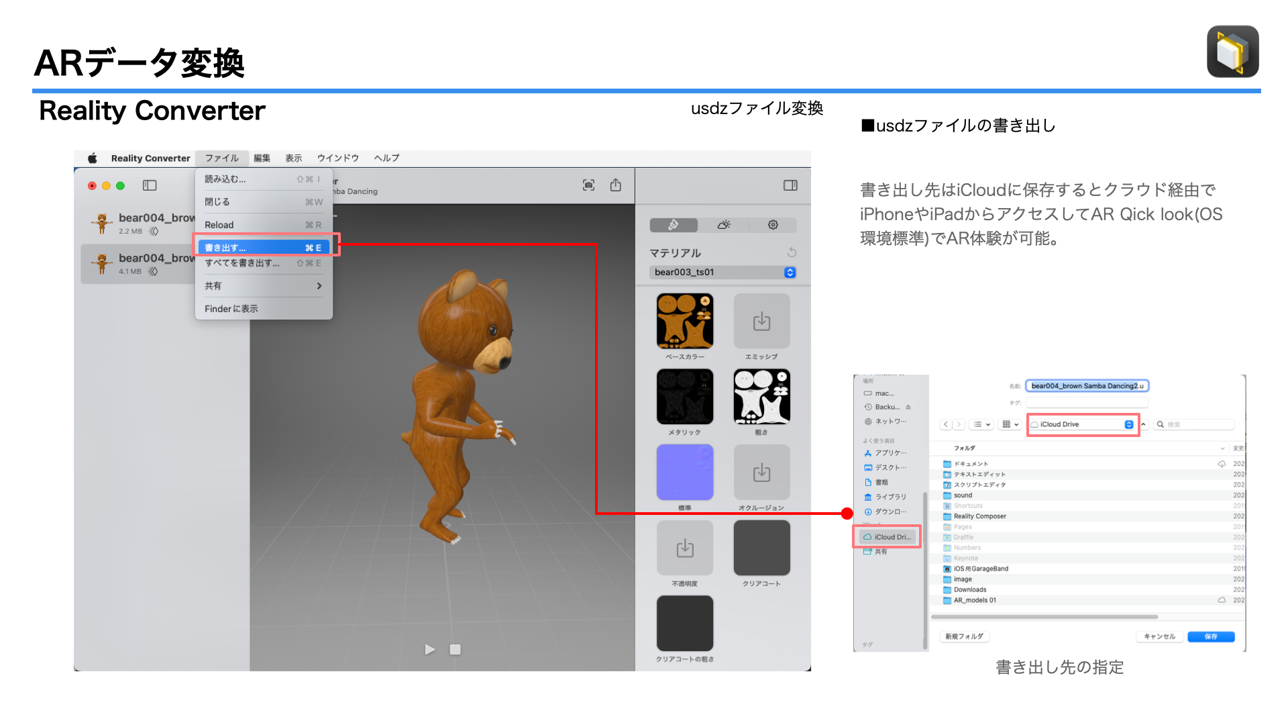Toggle the left sidebar in Reality Converter
The width and height of the screenshot is (1288, 725).
click(150, 185)
